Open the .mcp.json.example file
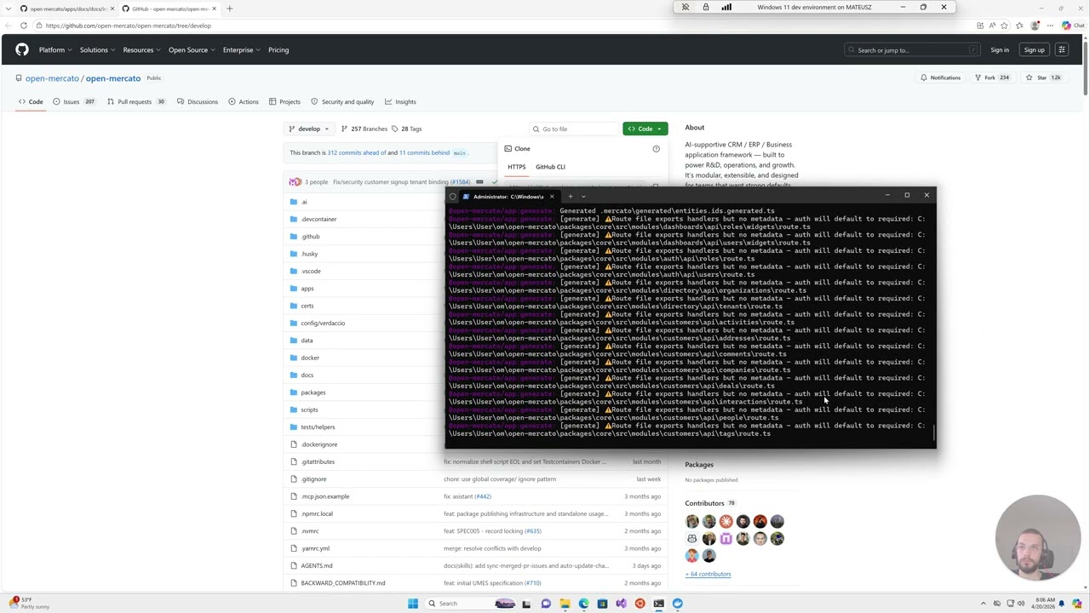The image size is (1090, 613). pos(324,496)
